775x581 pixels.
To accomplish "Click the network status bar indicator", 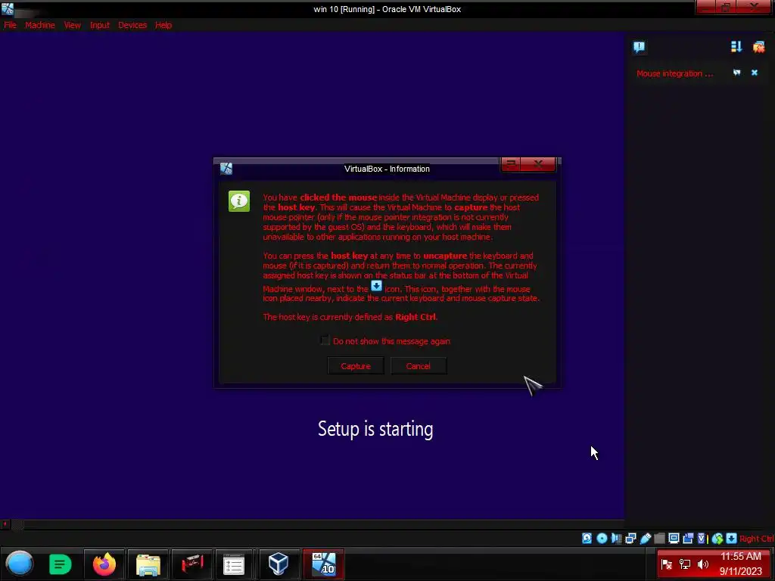I will point(630,539).
